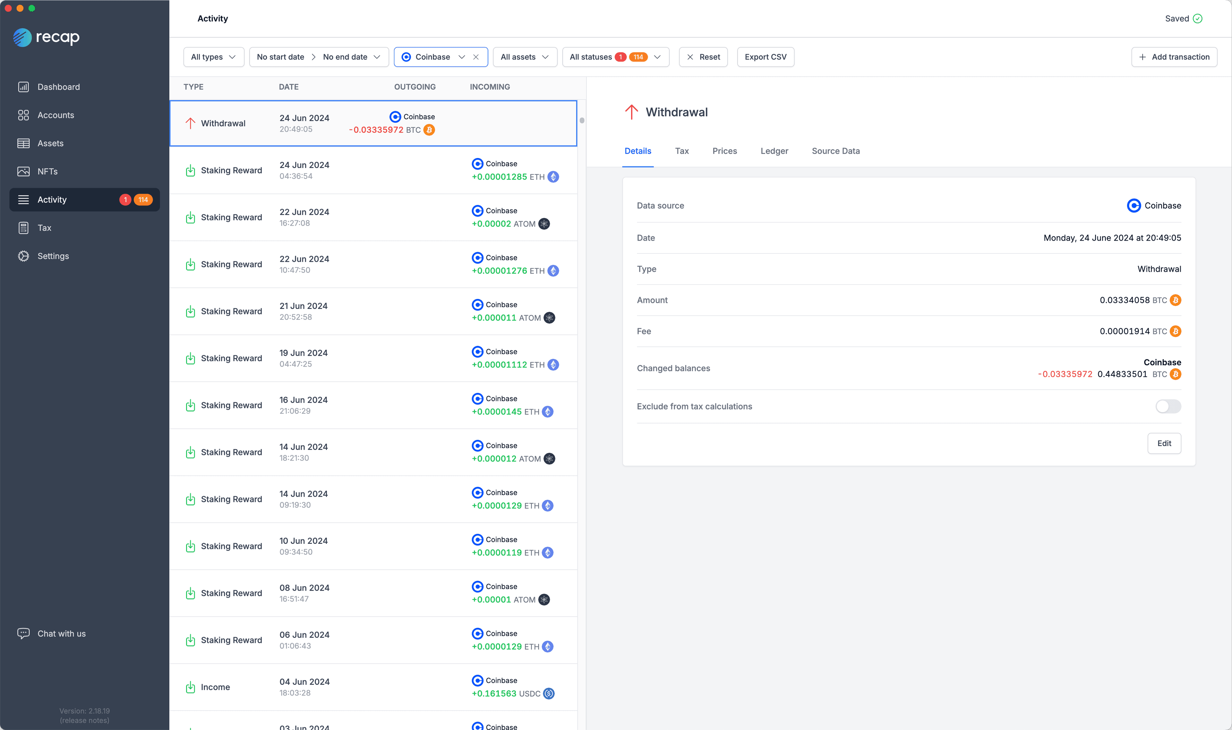1232x730 pixels.
Task: Select the Withdrawal 24 Jun 2024 row
Action: (373, 123)
